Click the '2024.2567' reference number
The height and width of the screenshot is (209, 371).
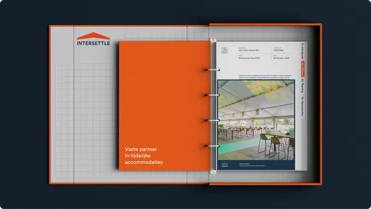click(x=278, y=50)
